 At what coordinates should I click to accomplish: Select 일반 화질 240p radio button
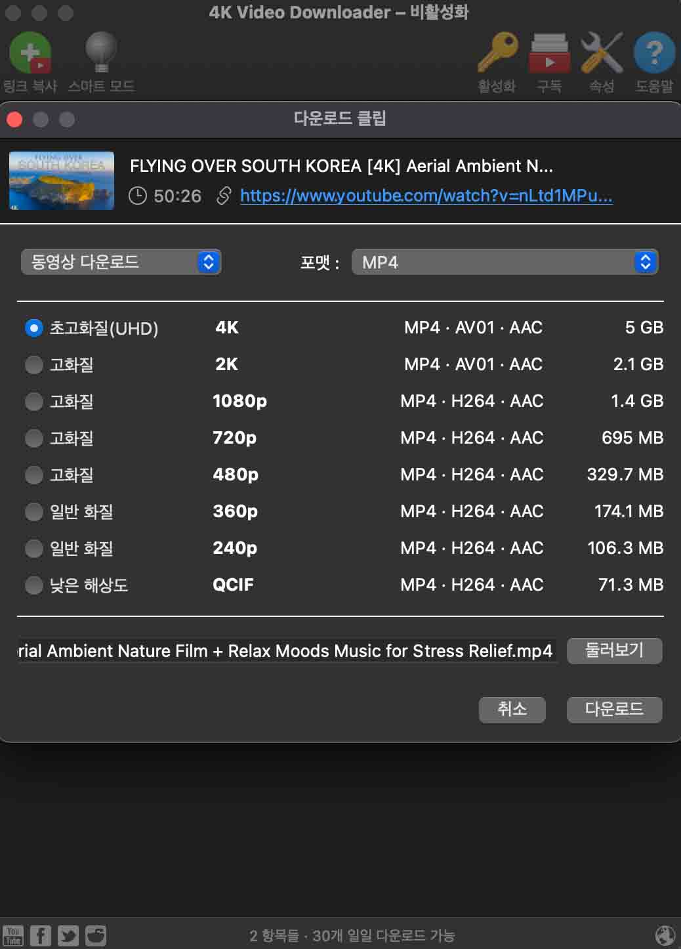pyautogui.click(x=33, y=548)
